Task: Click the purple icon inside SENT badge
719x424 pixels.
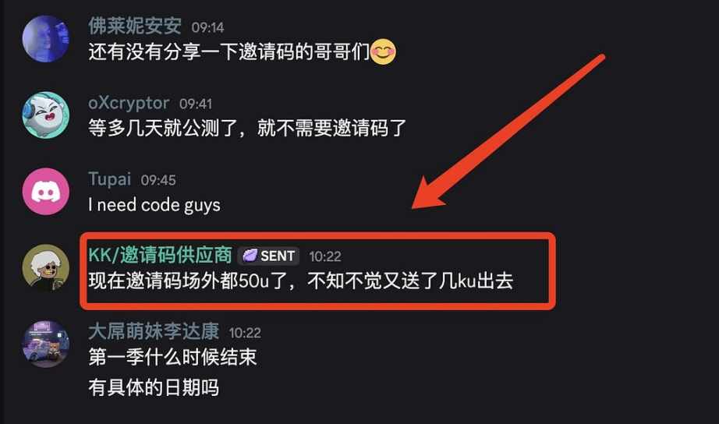Action: pos(250,256)
